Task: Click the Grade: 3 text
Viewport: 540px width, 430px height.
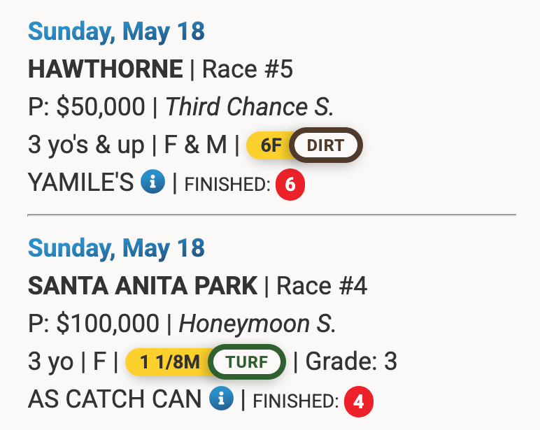Action: click(x=351, y=362)
